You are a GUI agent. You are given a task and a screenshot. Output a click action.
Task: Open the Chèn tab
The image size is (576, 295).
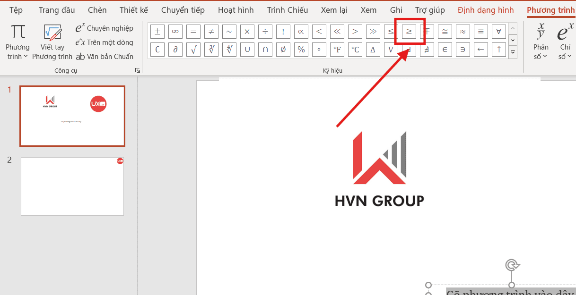pyautogui.click(x=97, y=10)
